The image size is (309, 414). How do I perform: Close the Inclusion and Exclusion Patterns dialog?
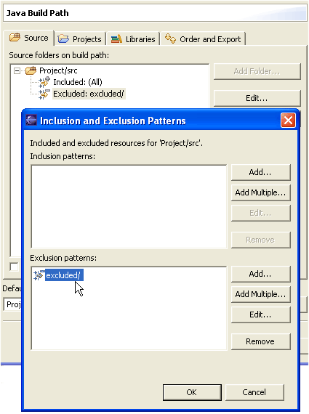pos(288,121)
